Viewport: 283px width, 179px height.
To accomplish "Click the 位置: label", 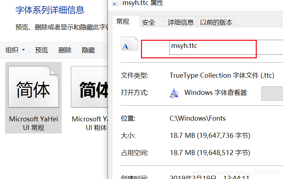I will click(128, 118).
